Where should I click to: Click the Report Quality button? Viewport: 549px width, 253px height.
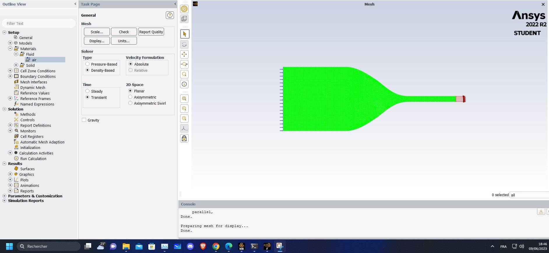click(x=151, y=32)
